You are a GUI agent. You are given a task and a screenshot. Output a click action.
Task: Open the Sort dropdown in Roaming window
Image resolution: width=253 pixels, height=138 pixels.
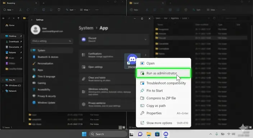(71, 10)
